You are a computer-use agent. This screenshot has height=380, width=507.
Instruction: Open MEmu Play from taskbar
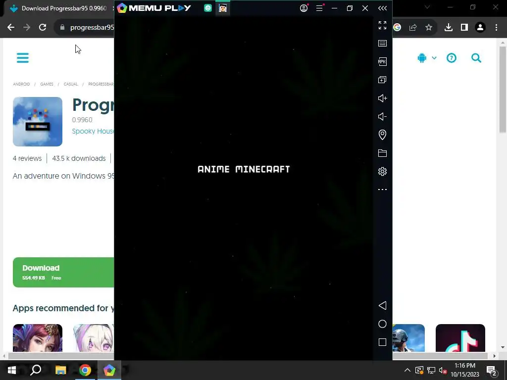tap(109, 370)
